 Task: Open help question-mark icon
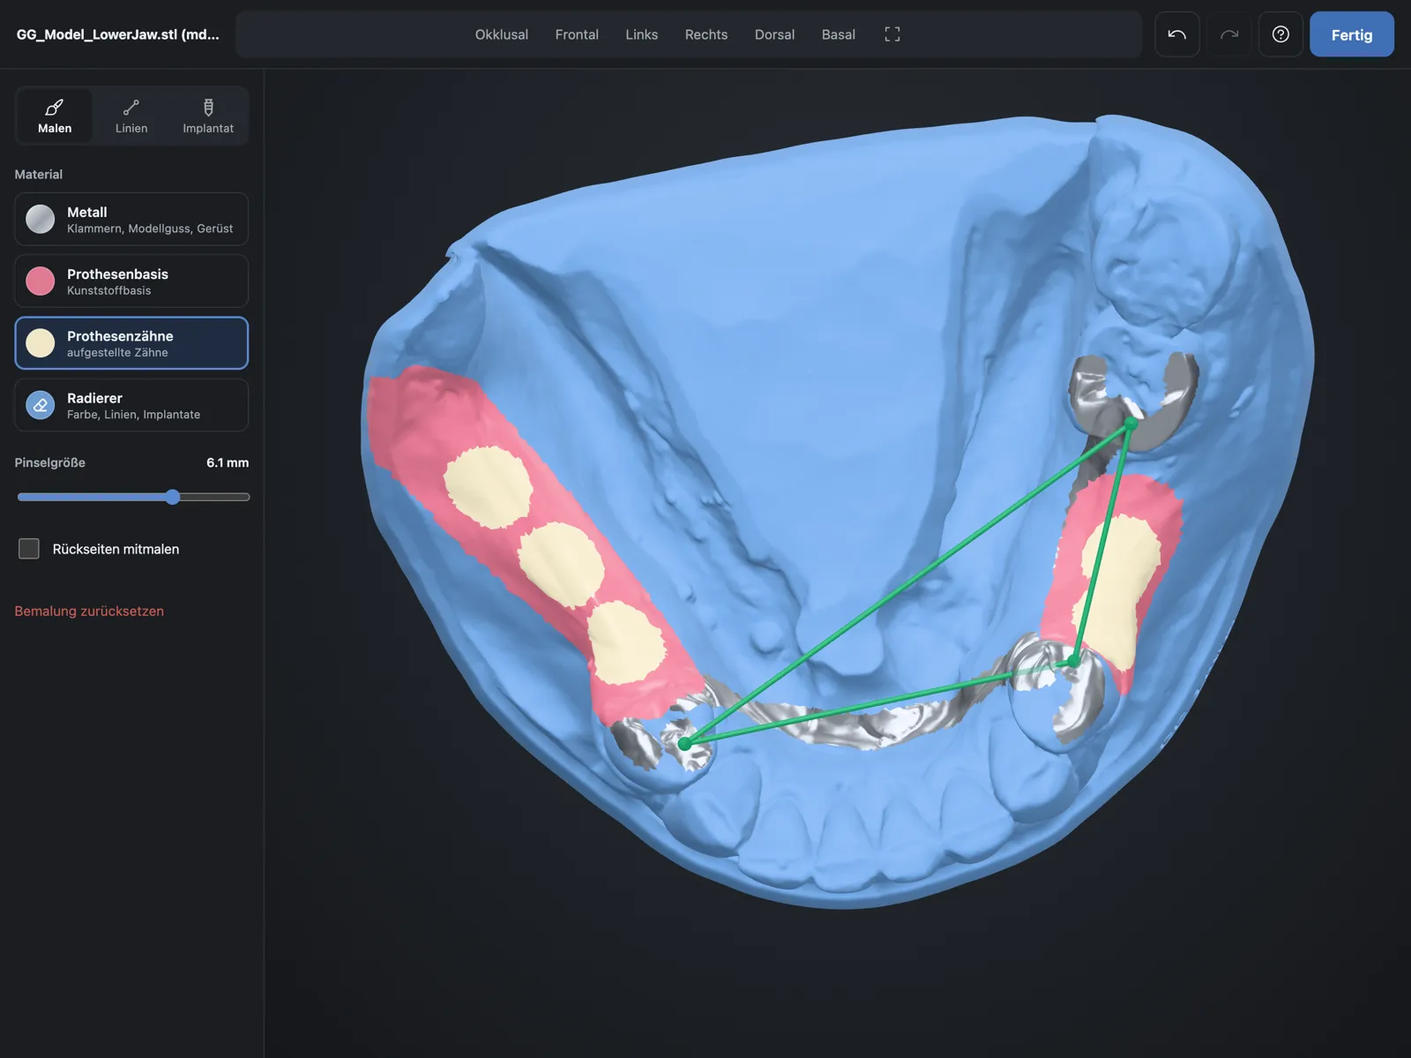click(x=1280, y=34)
